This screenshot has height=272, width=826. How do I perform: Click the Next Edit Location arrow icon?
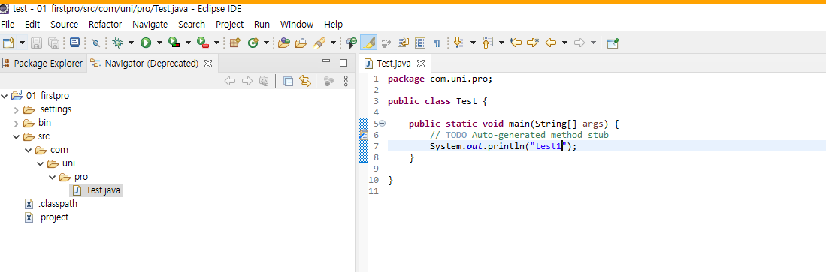(x=533, y=43)
